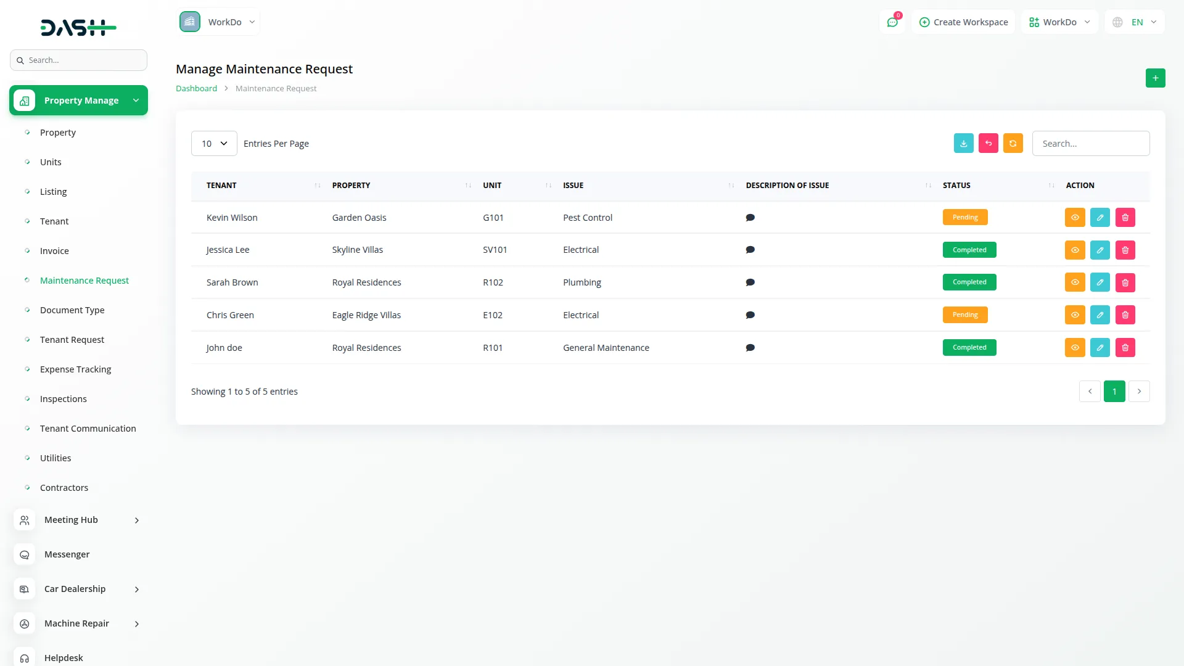The width and height of the screenshot is (1184, 666).
Task: Open Tenant Request in the sidebar
Action: click(72, 340)
